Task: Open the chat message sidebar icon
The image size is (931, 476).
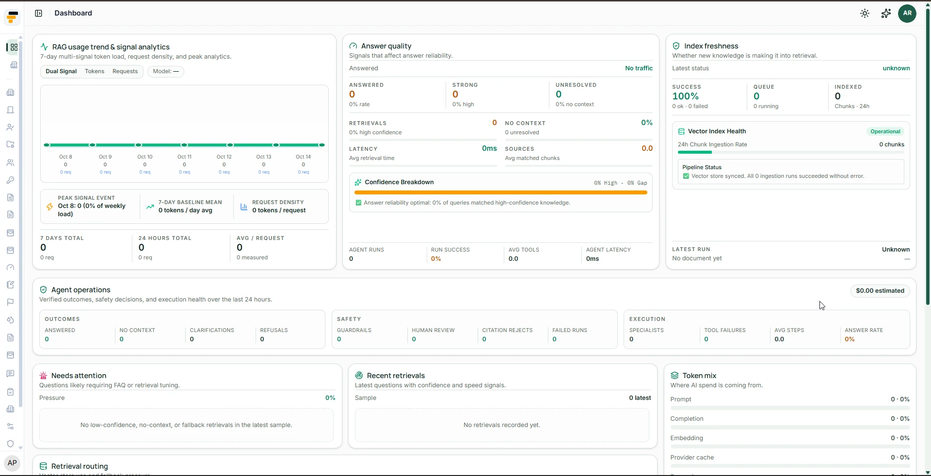Action: pos(10,374)
